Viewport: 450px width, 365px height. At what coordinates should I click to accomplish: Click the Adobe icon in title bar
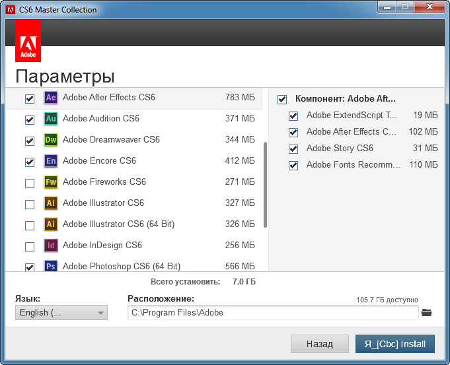tap(11, 10)
